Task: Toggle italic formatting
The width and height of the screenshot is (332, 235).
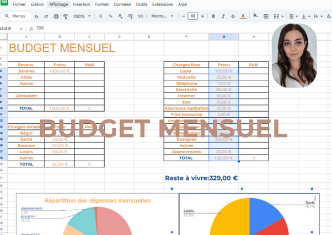Action: (223, 16)
